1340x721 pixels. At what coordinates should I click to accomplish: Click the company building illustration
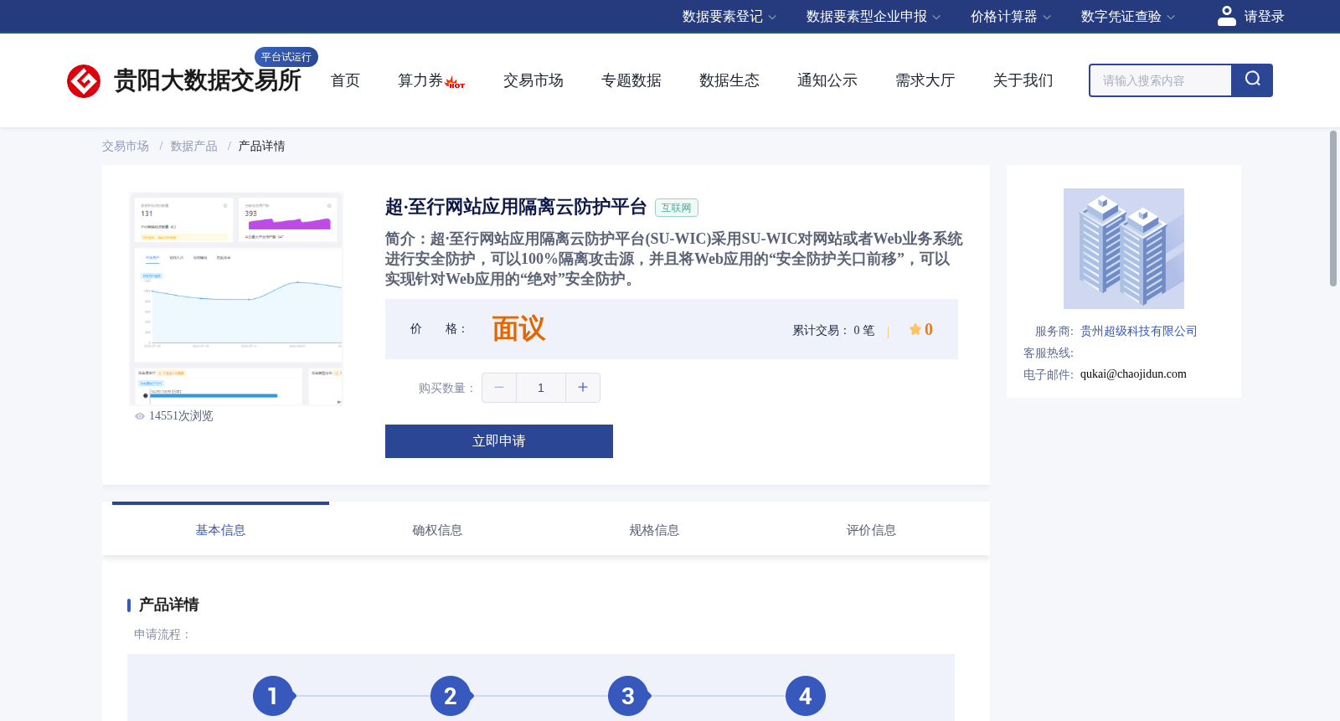[1124, 249]
